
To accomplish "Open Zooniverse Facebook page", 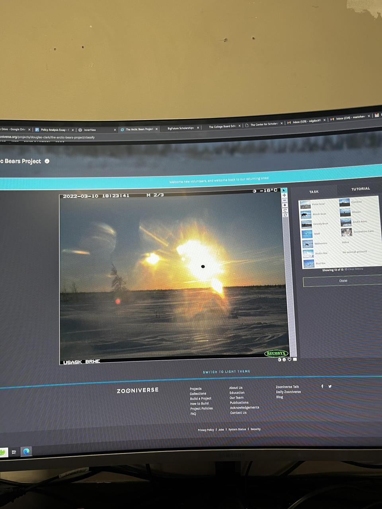I will [322, 386].
